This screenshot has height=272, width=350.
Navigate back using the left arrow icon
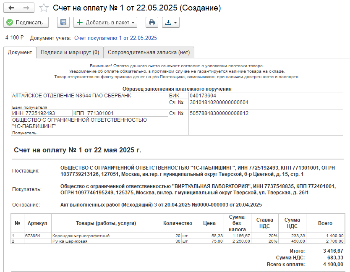[x=12, y=7]
